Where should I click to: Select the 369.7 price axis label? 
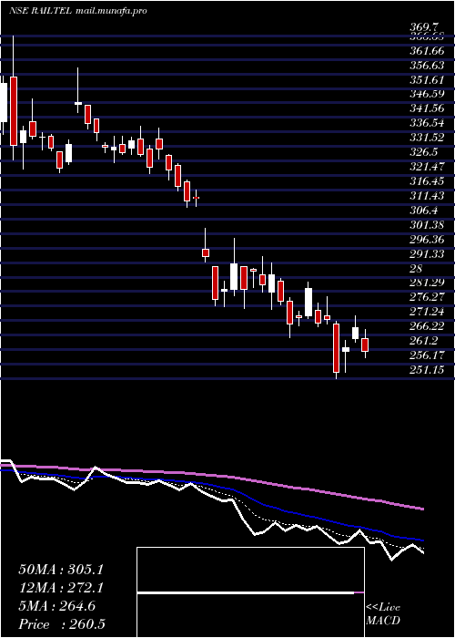coord(424,27)
